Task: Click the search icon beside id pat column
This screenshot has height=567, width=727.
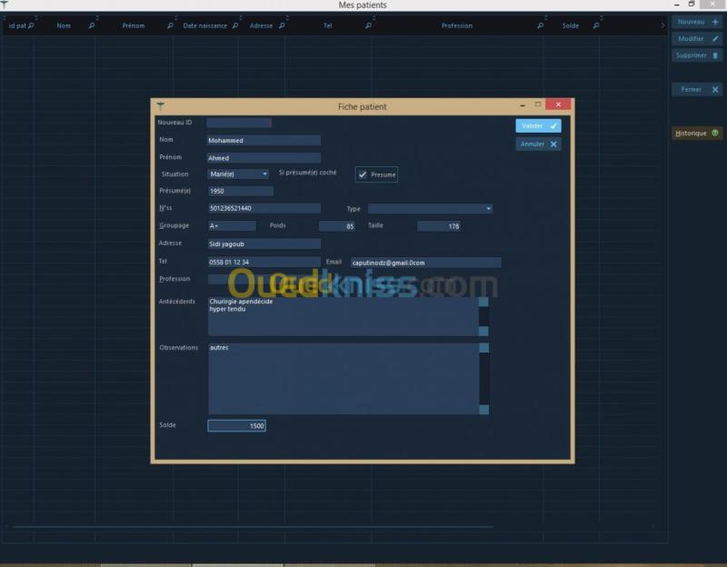Action: [31, 25]
